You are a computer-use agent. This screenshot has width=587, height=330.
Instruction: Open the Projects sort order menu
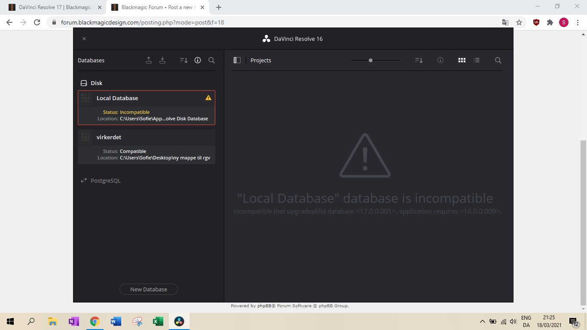point(419,60)
